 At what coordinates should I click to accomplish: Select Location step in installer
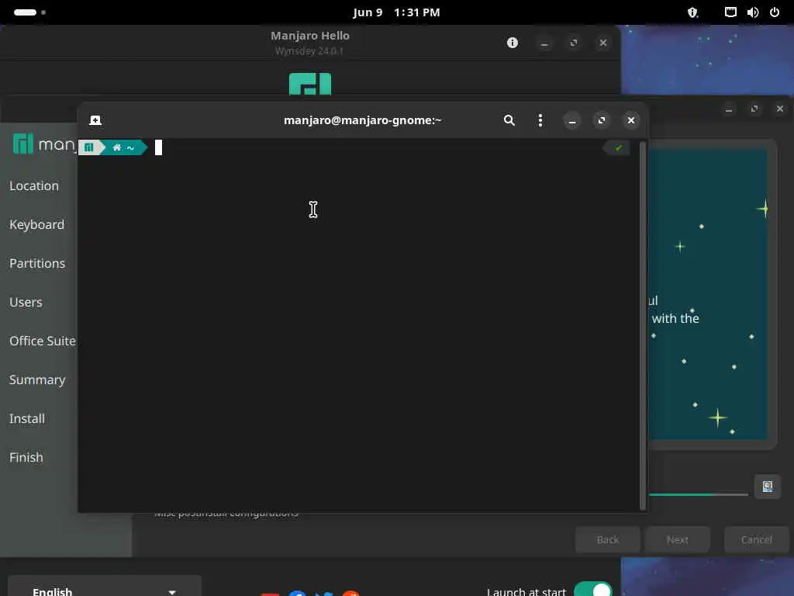(x=34, y=186)
